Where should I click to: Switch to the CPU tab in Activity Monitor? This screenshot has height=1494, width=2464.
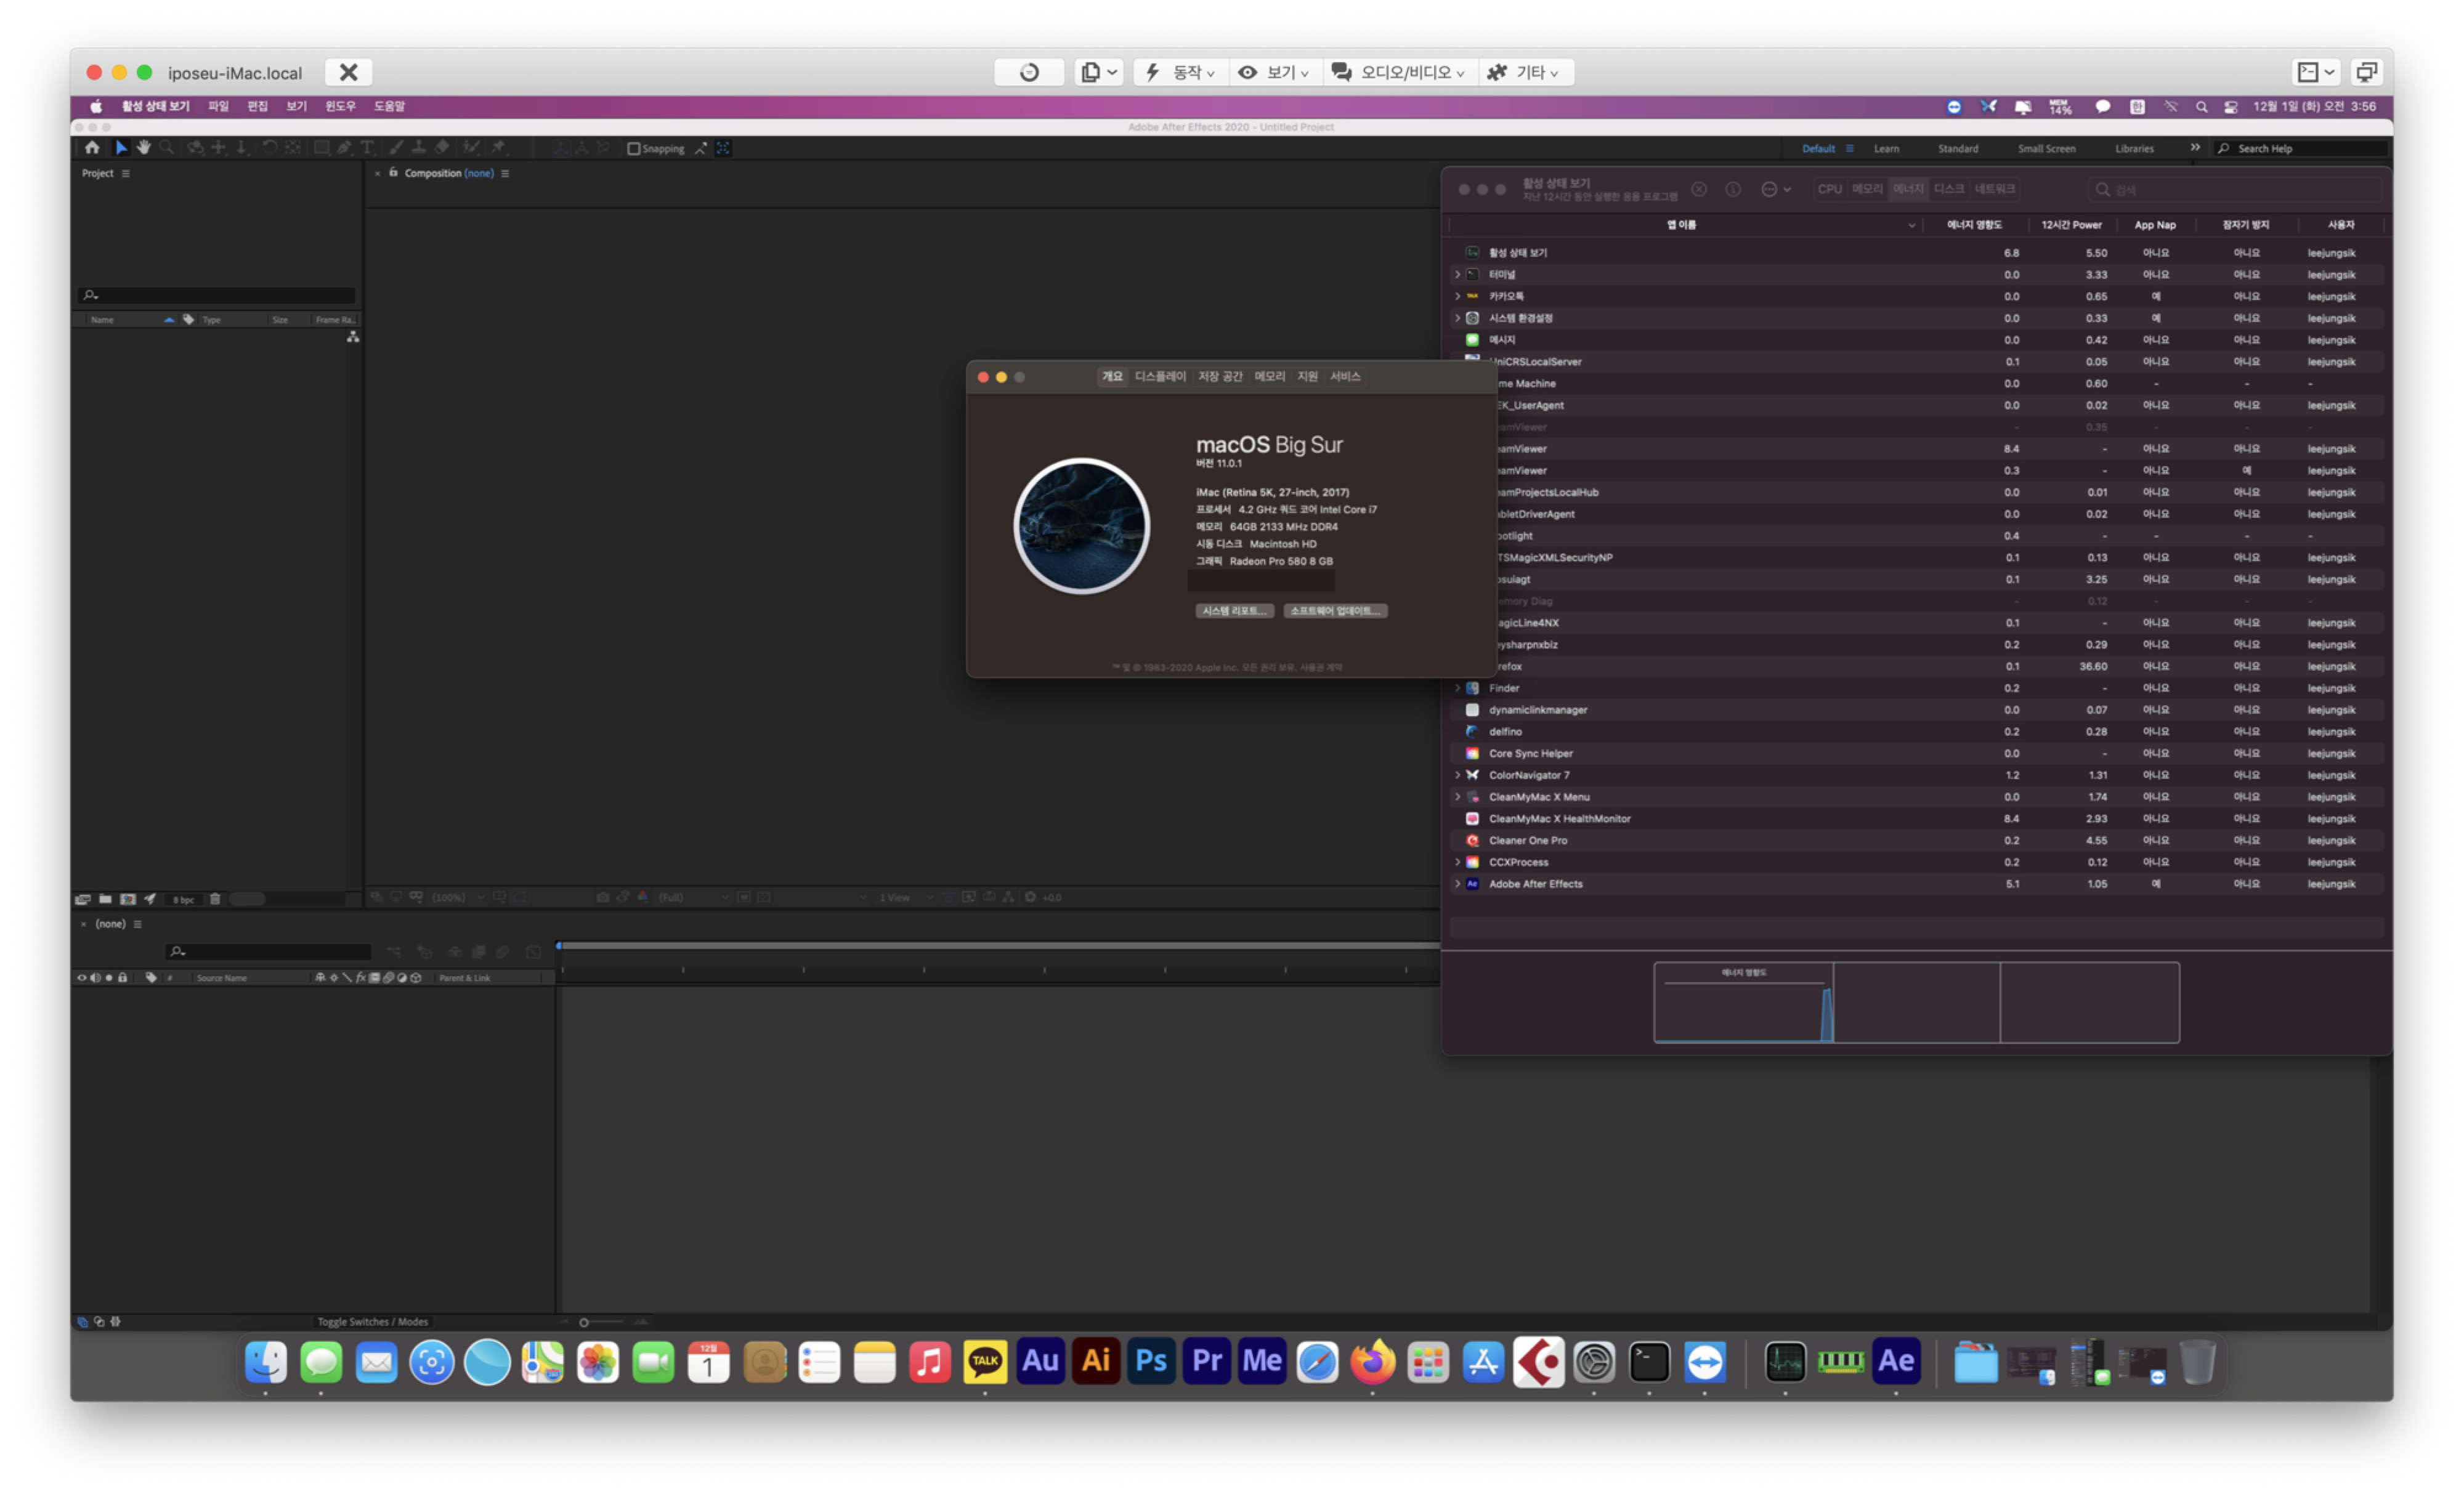click(1829, 189)
